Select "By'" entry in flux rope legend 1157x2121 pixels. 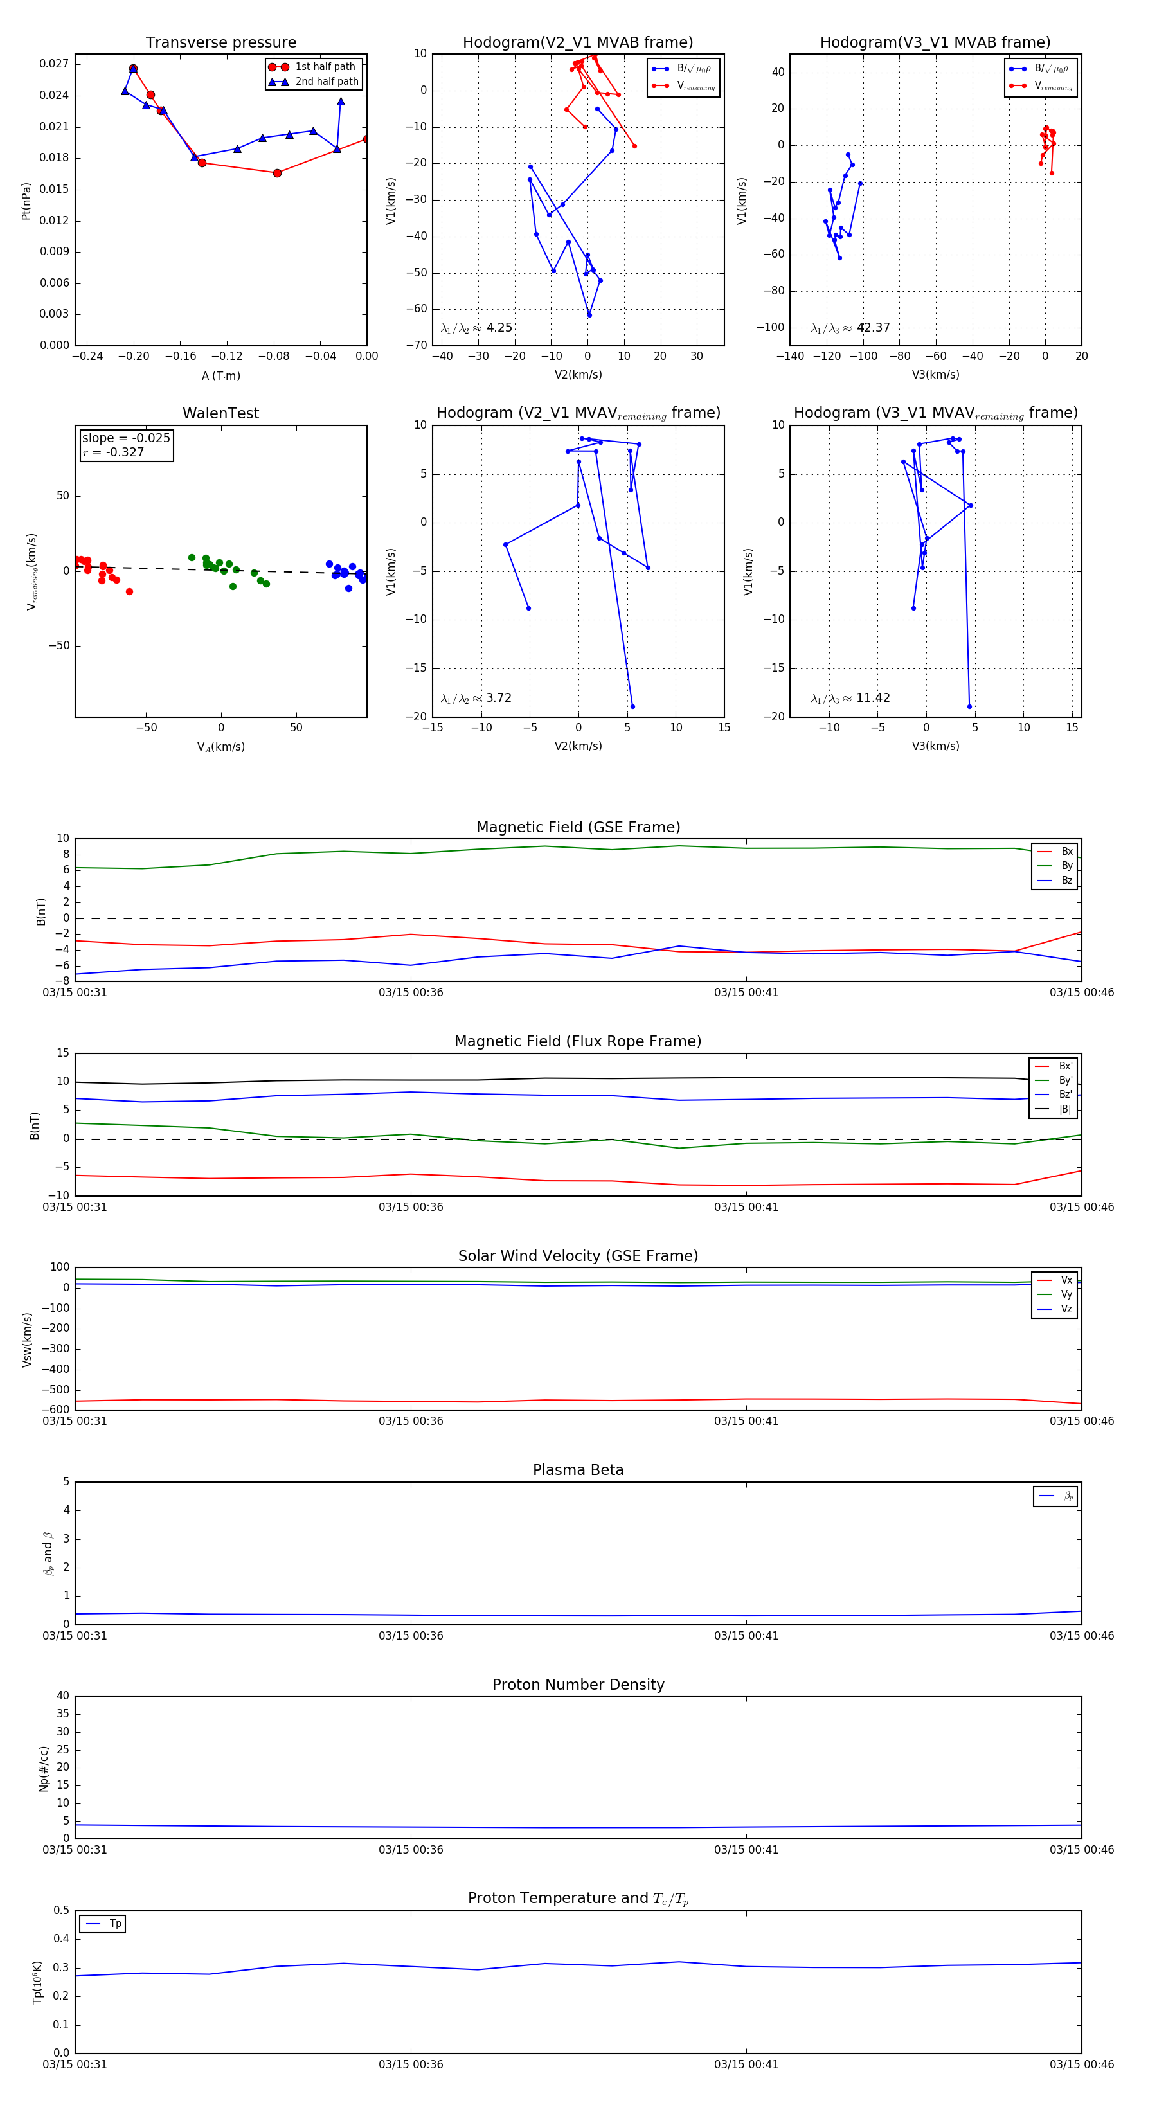(x=1054, y=1080)
